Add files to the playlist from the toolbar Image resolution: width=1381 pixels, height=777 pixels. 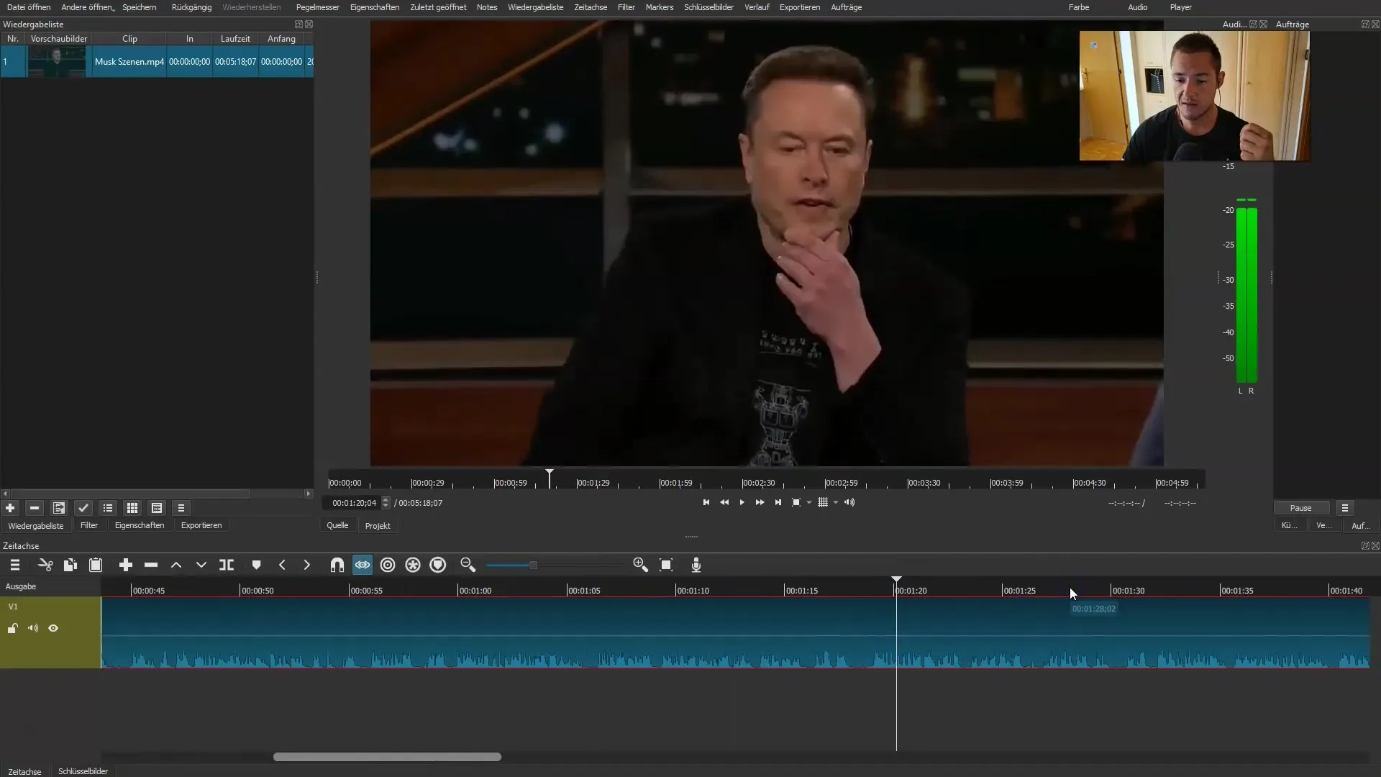(x=59, y=508)
